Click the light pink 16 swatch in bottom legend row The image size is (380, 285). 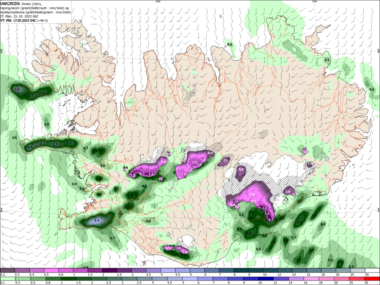coord(311,279)
